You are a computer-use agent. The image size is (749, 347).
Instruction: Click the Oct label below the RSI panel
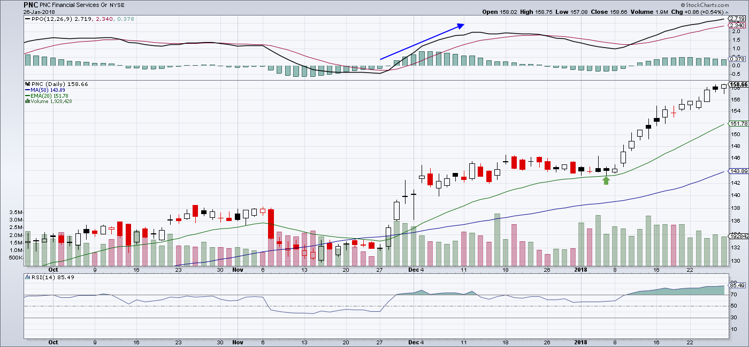[x=53, y=342]
